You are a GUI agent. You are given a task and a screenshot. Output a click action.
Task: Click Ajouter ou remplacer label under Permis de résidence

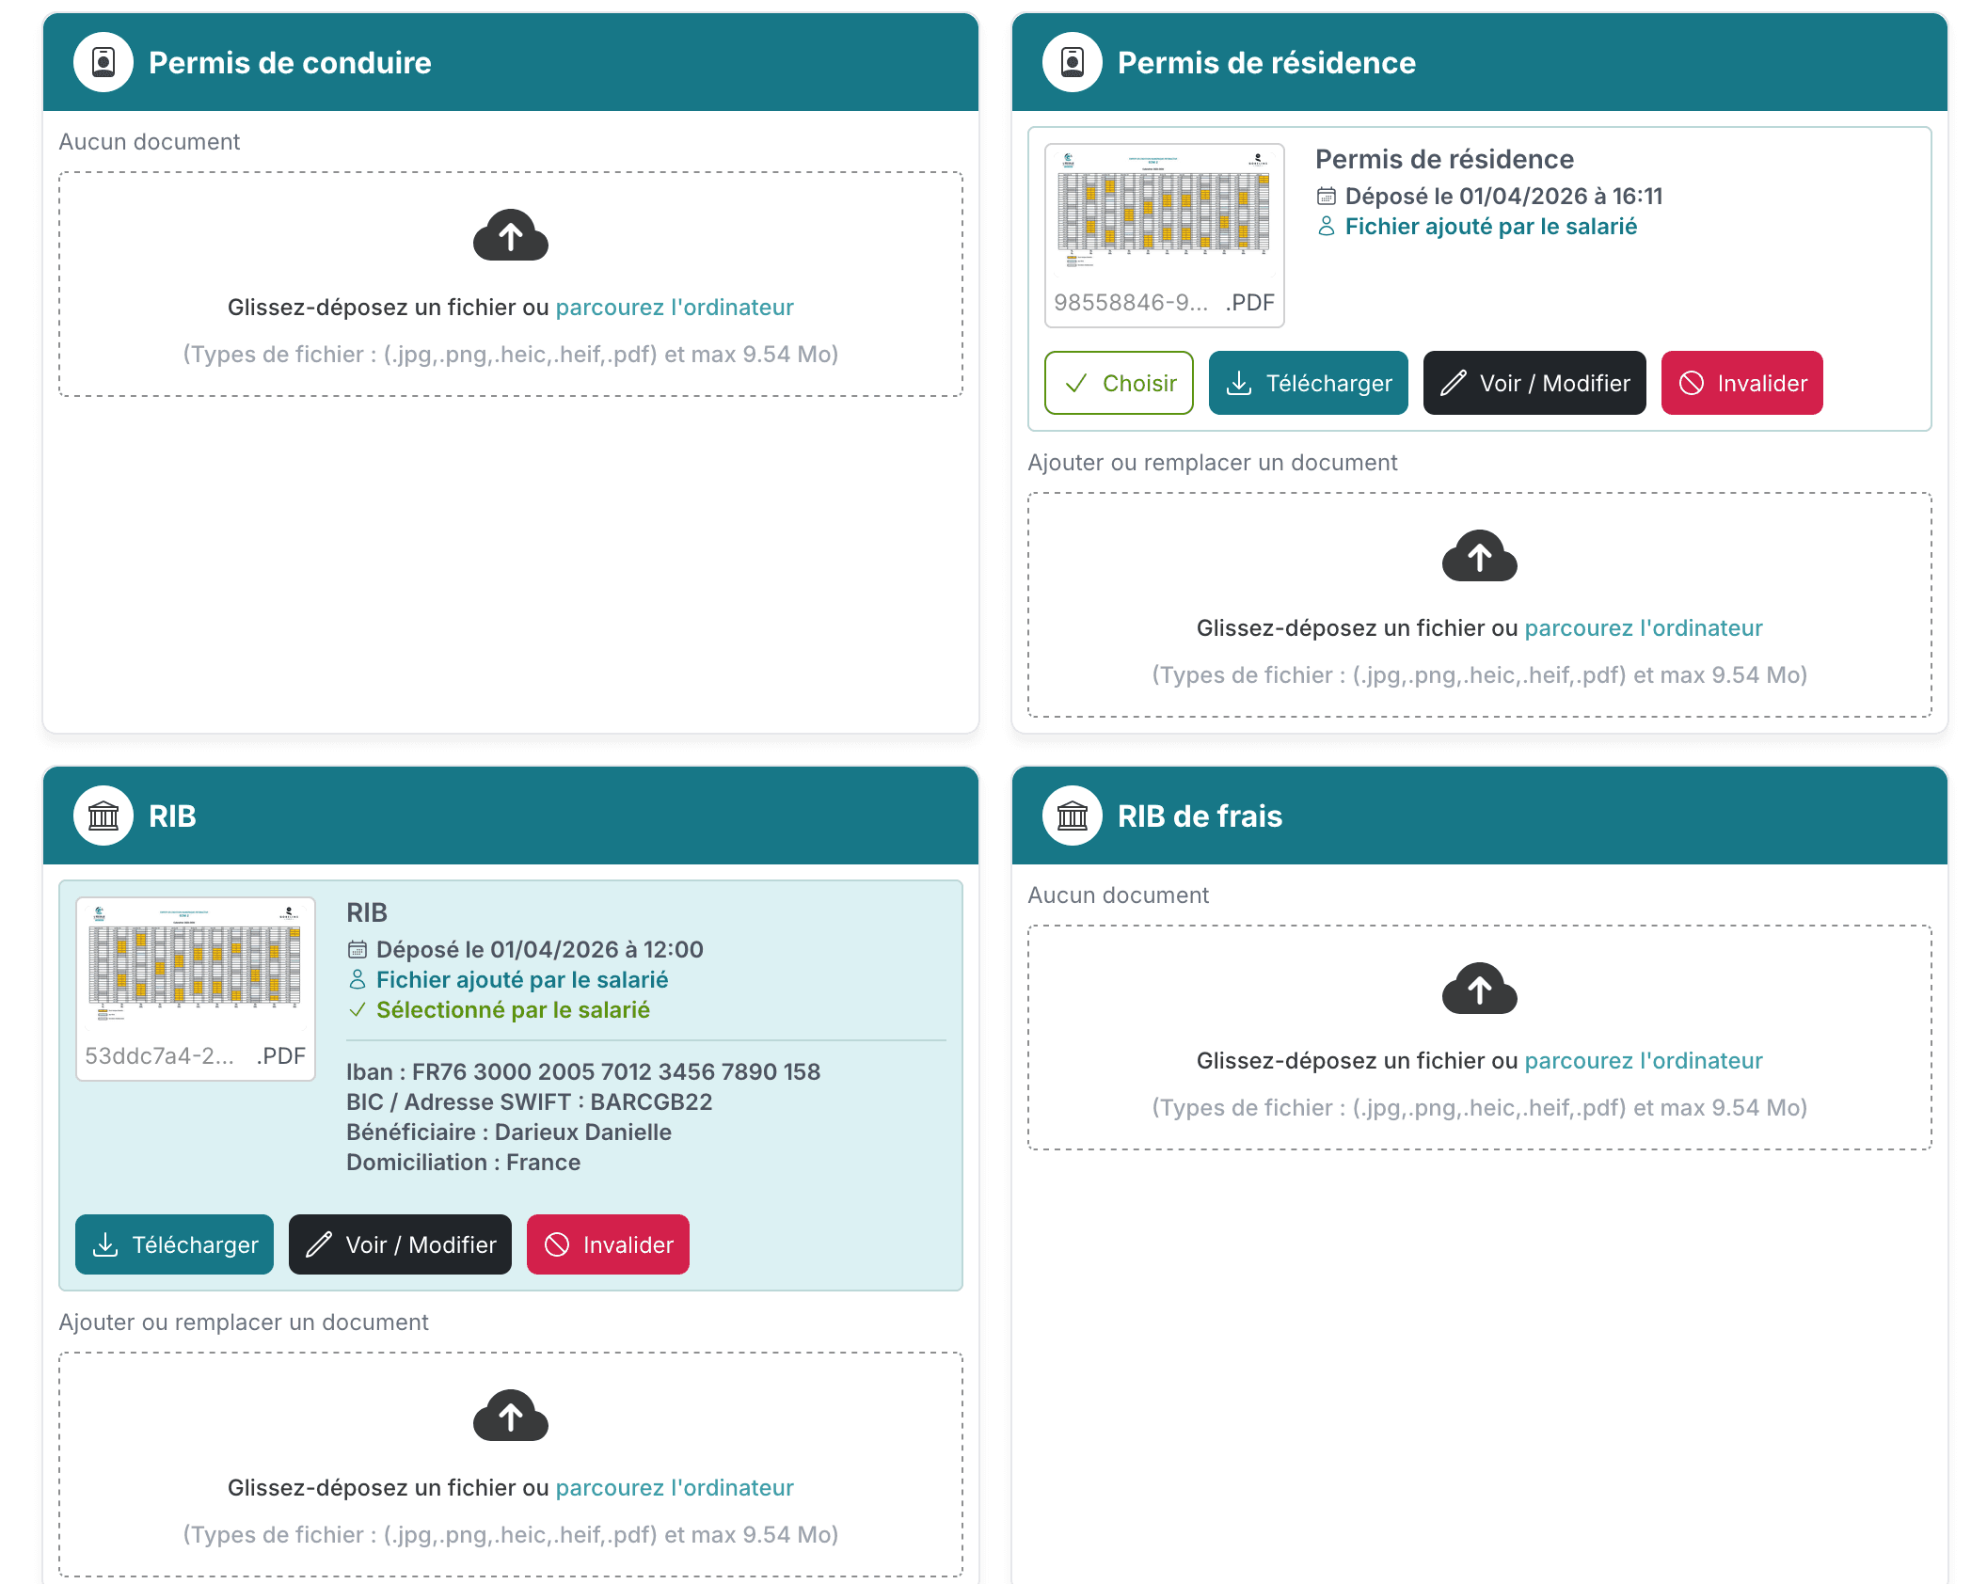pos(1213,463)
